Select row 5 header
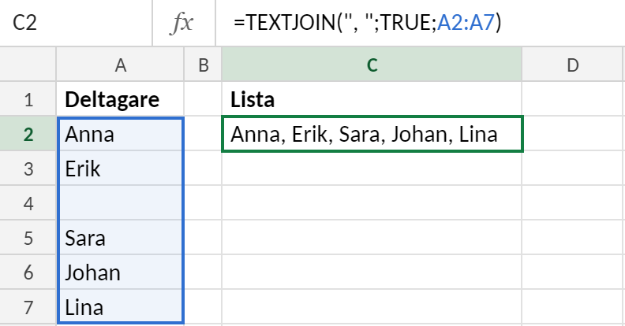Image resolution: width=625 pixels, height=326 pixels. pyautogui.click(x=28, y=238)
